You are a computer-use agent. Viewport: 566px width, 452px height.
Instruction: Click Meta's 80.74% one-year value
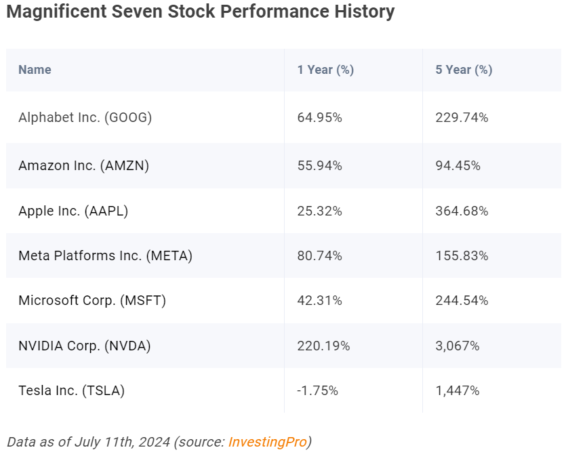[x=319, y=255]
